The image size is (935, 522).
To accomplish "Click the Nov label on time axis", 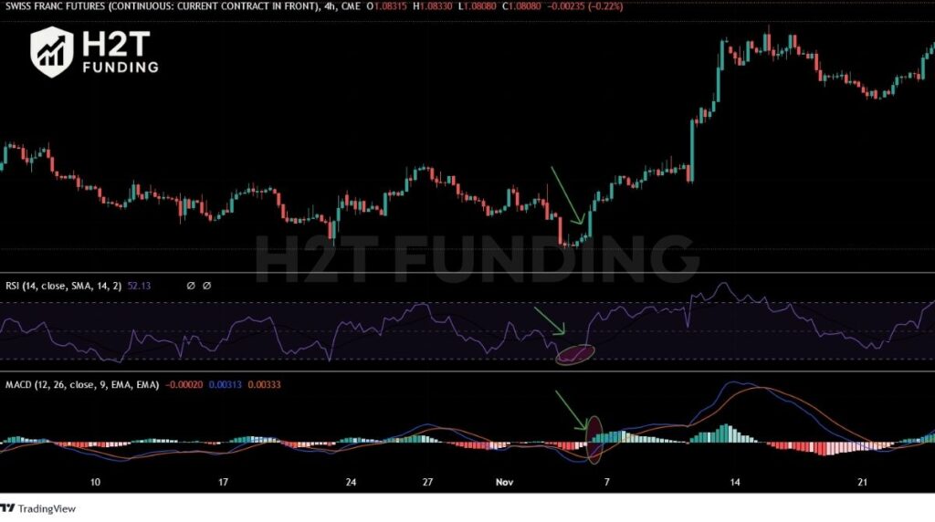I will click(504, 482).
